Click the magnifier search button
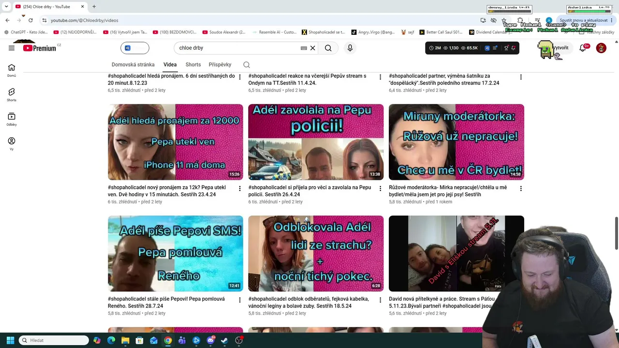Screen dimensions: 619x348 pyautogui.click(x=328, y=48)
